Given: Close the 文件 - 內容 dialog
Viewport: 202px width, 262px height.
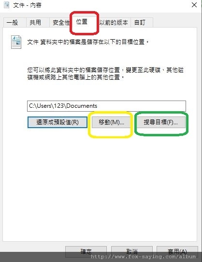Looking at the screenshot, I should pyautogui.click(x=194, y=5).
